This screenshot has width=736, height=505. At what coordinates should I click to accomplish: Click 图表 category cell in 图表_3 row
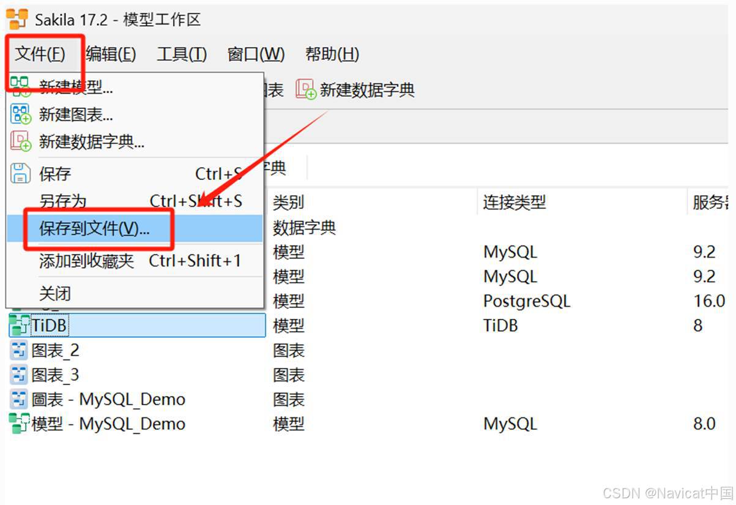point(289,375)
